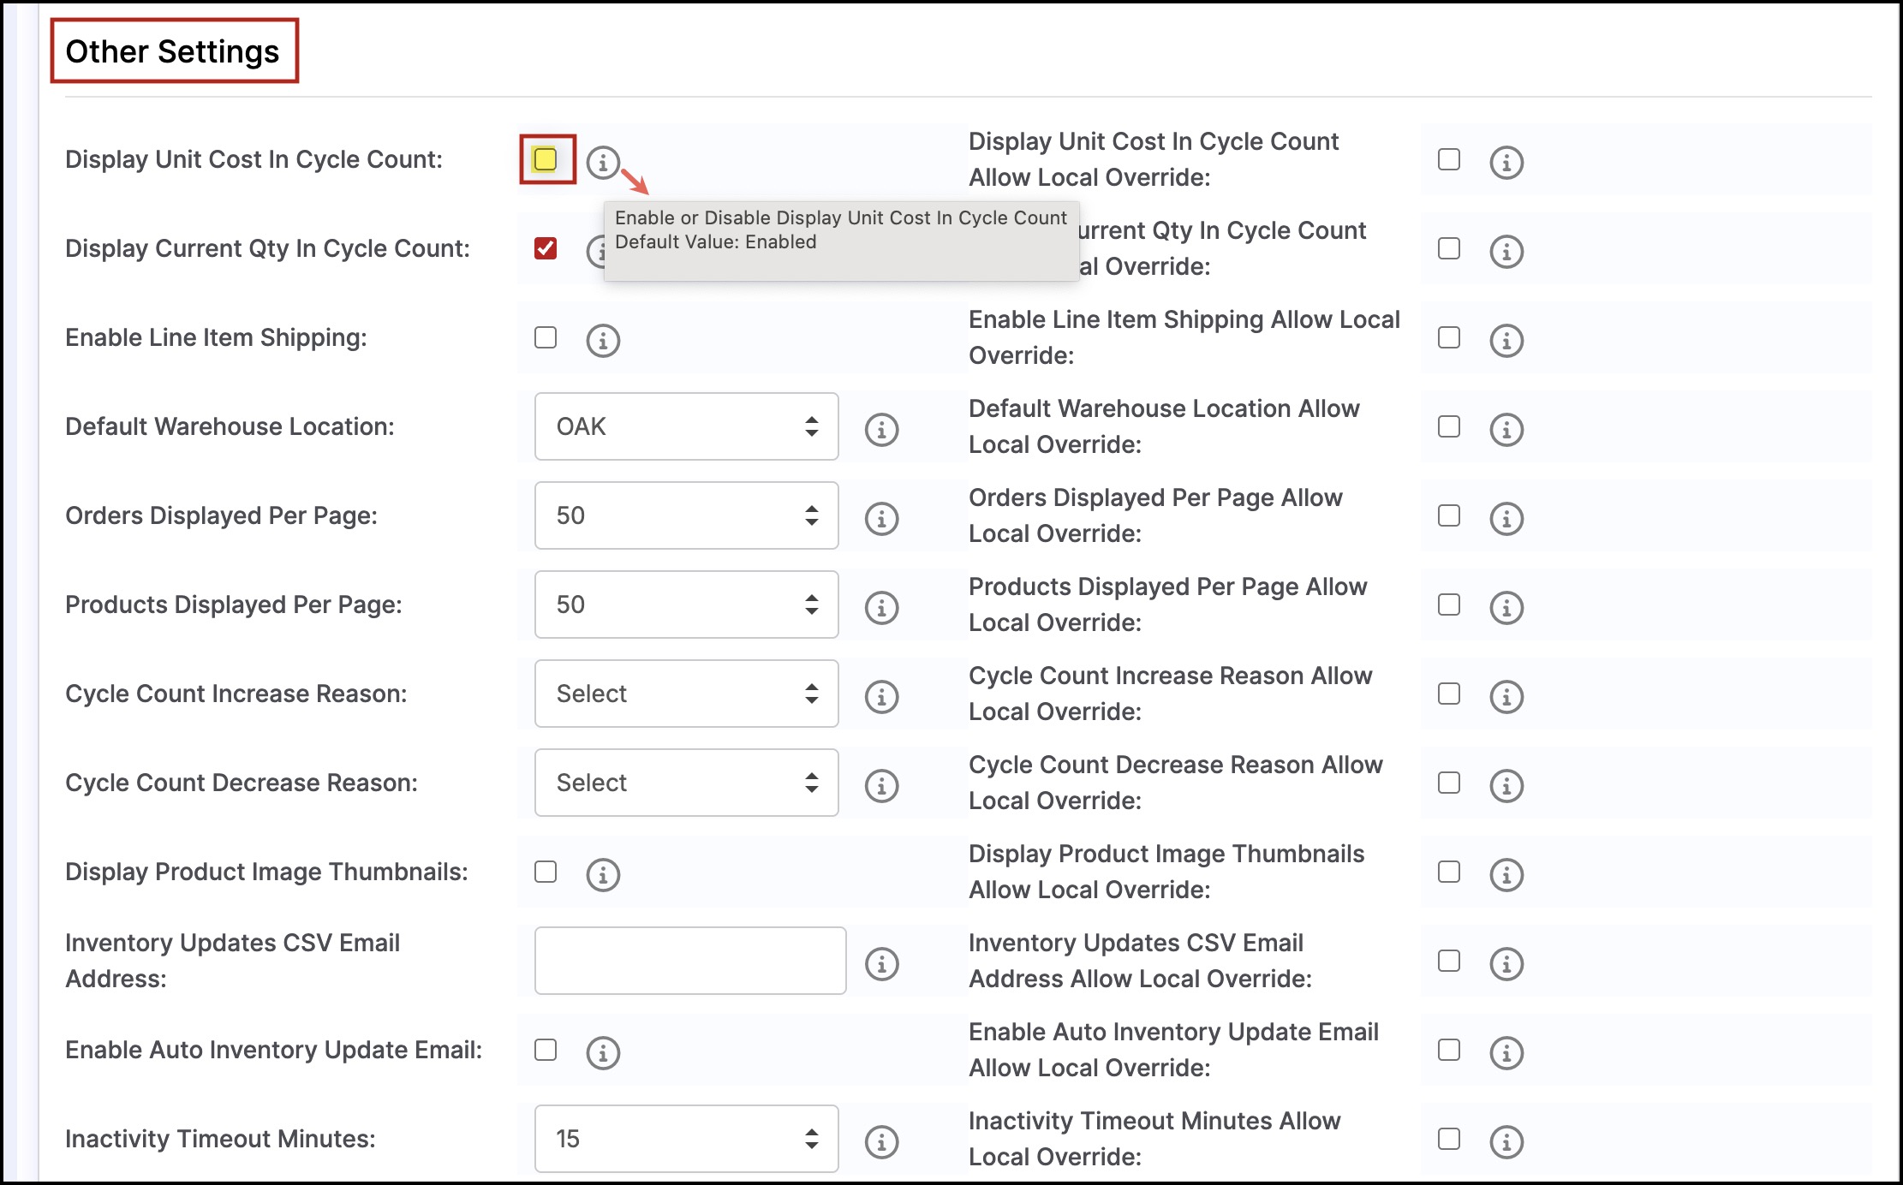
Task: Open Default Warehouse Location dropdown showing OAK
Action: point(686,426)
